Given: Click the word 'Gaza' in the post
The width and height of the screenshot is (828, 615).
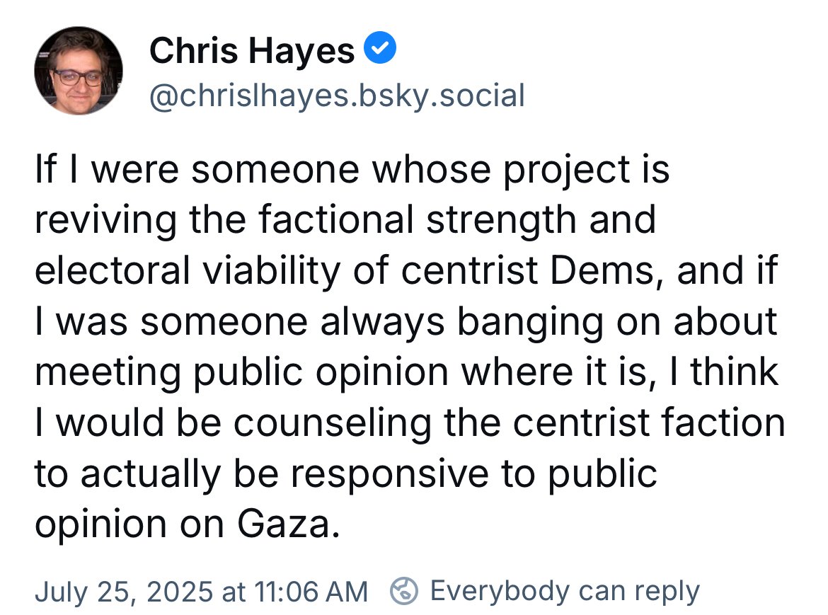Looking at the screenshot, I should [x=284, y=524].
